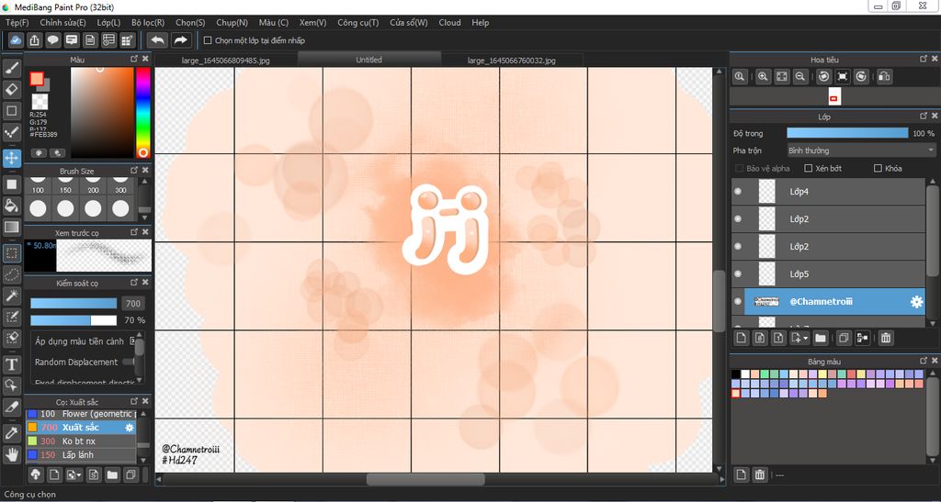941x502 pixels.
Task: Select the Magic Wand tool
Action: click(12, 296)
